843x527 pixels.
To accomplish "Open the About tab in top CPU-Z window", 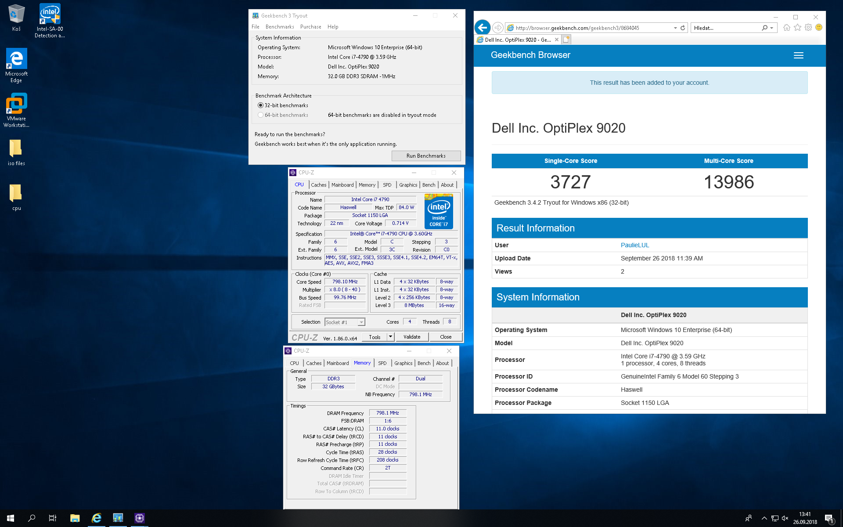I will [x=447, y=185].
